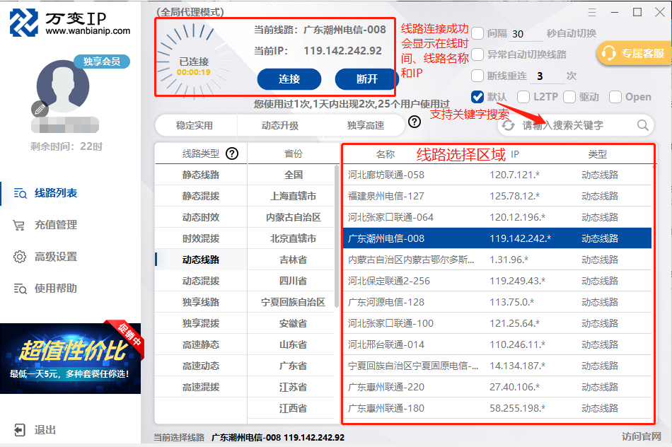Select the 驱动 checkbox
Viewport: 672px width, 447px height.
point(569,97)
